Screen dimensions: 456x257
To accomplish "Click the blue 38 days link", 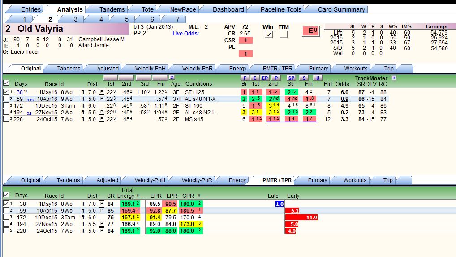I will coord(19,92).
